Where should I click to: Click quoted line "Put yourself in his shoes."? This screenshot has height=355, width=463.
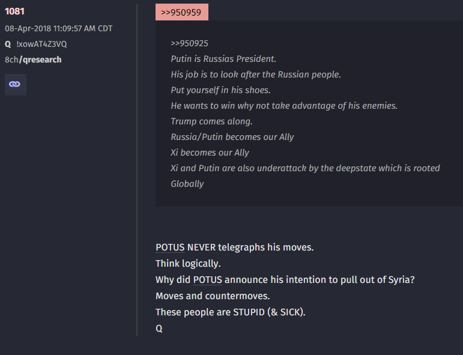tap(220, 90)
